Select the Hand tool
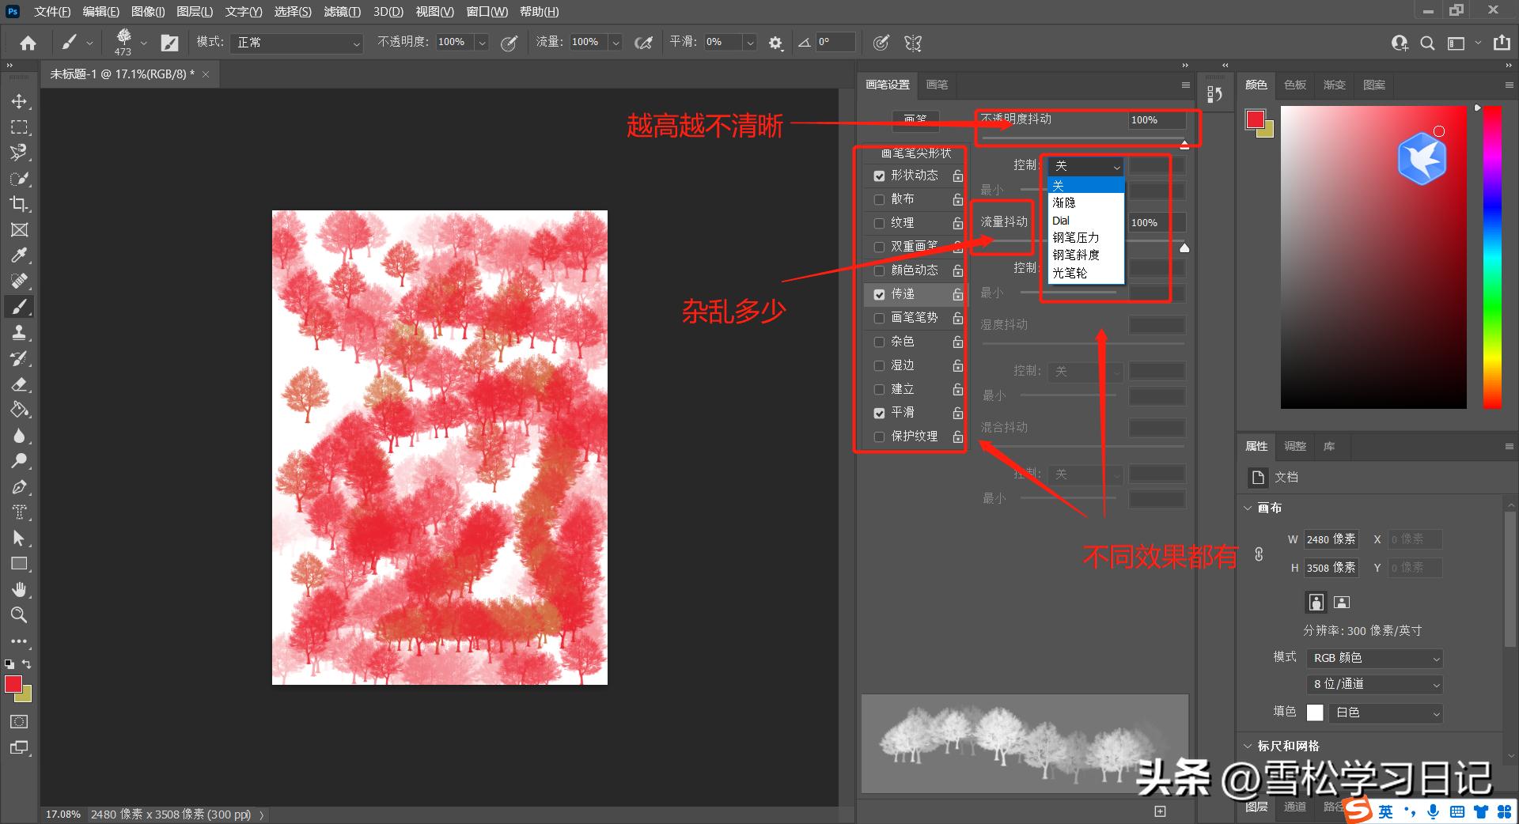The image size is (1519, 824). pyautogui.click(x=19, y=589)
